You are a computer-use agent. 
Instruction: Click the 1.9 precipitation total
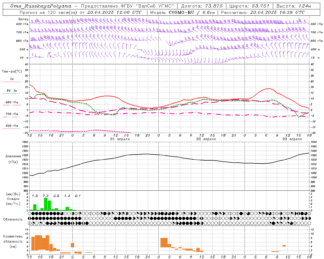35,196
